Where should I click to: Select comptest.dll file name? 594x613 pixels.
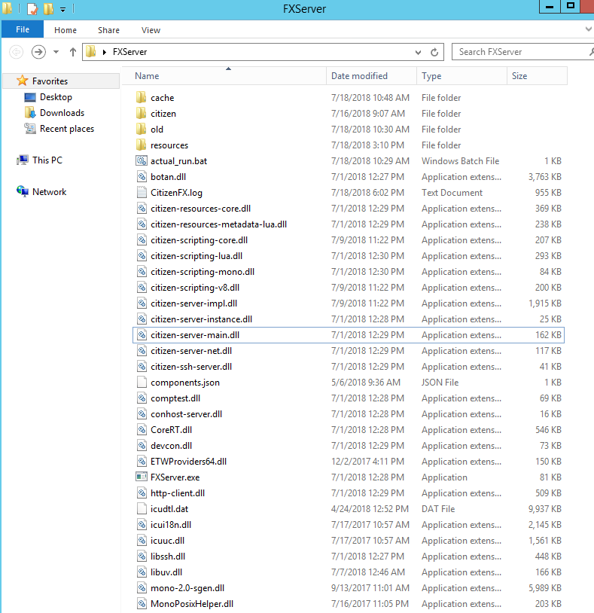[x=175, y=398]
